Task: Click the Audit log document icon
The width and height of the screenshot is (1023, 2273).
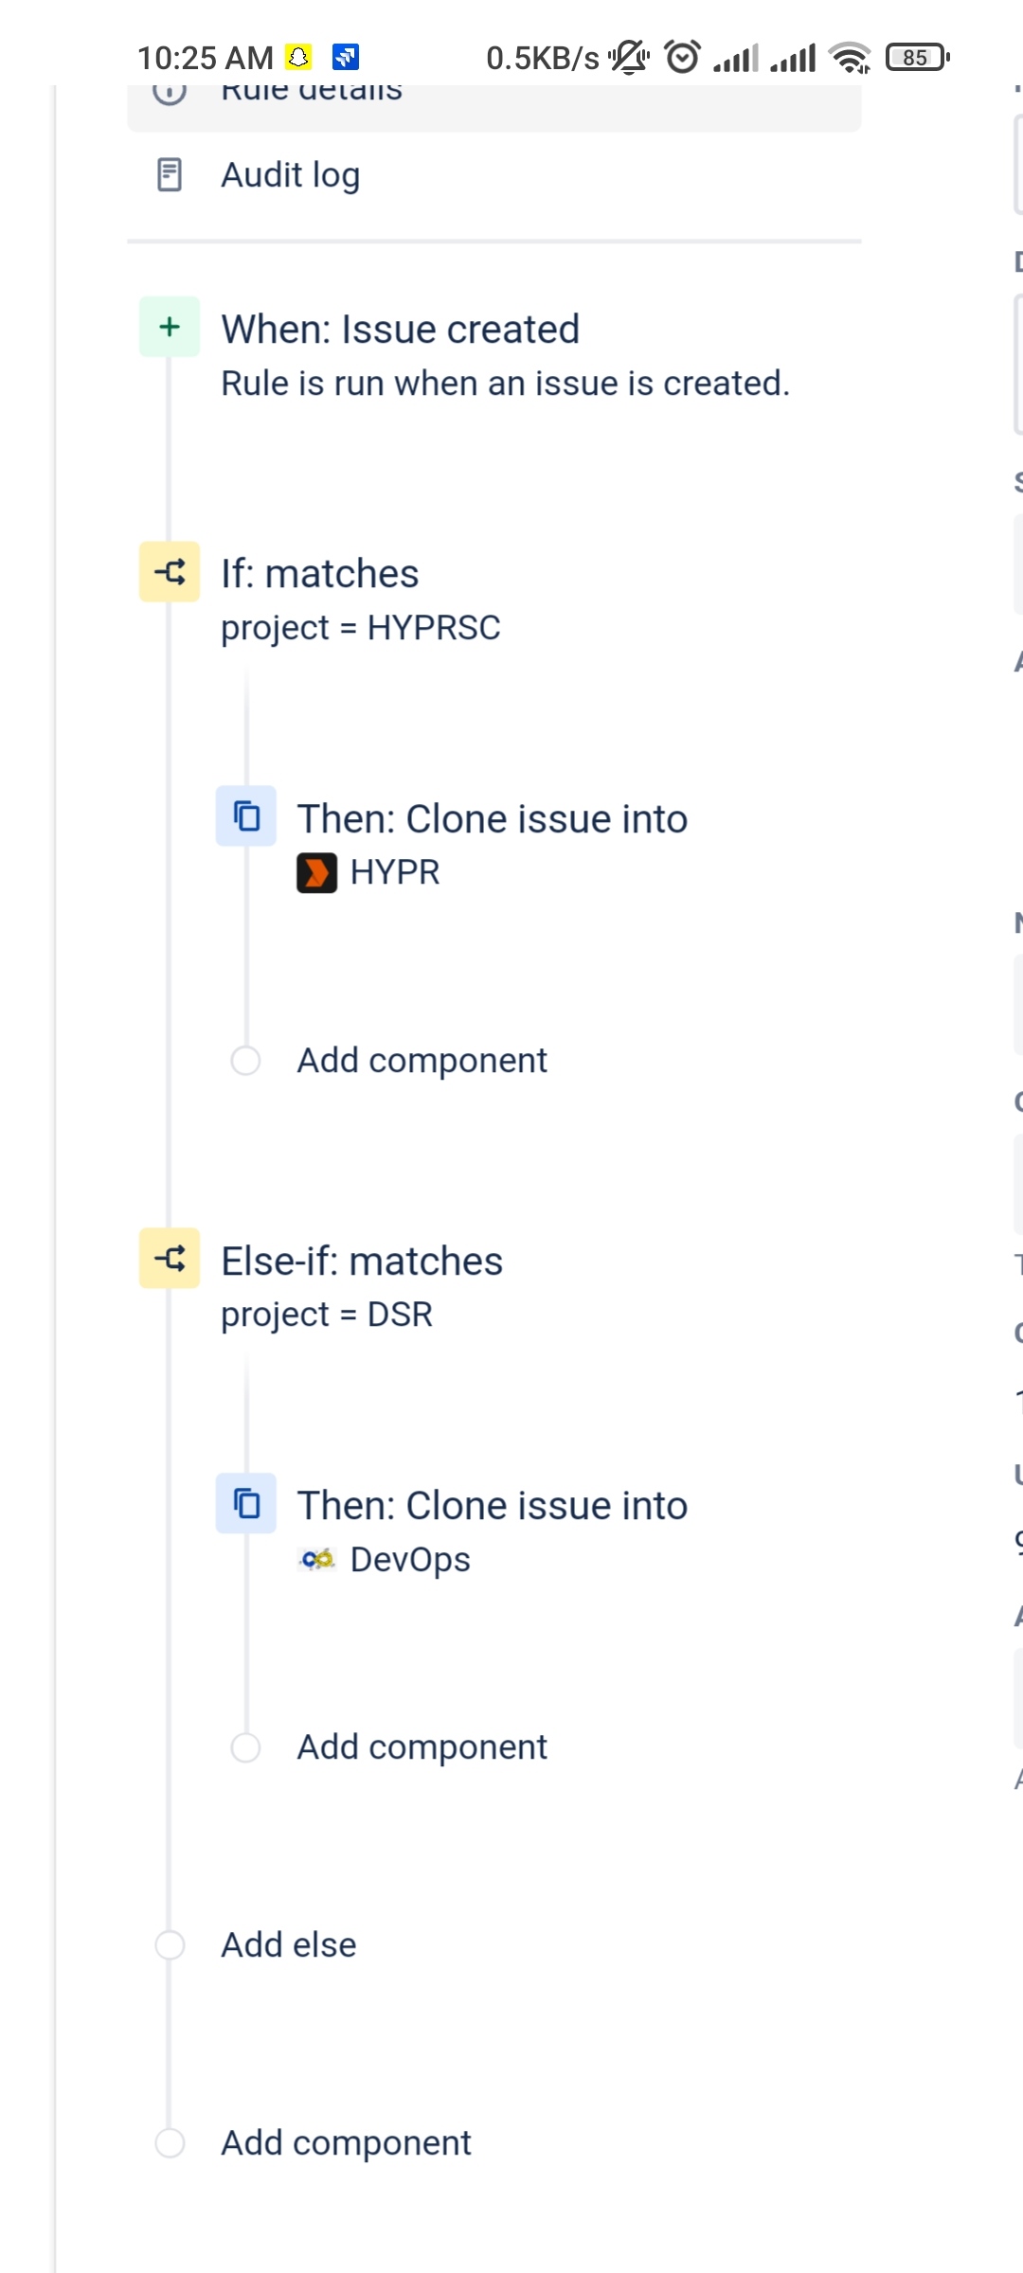Action: 170,175
